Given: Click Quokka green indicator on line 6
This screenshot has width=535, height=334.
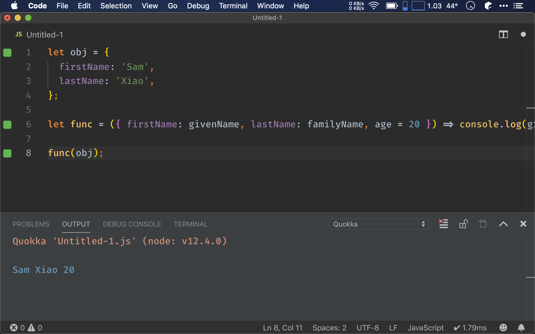Looking at the screenshot, I should pyautogui.click(x=7, y=124).
